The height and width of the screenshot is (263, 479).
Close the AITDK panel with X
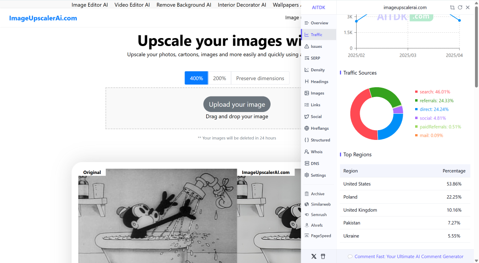point(468,8)
